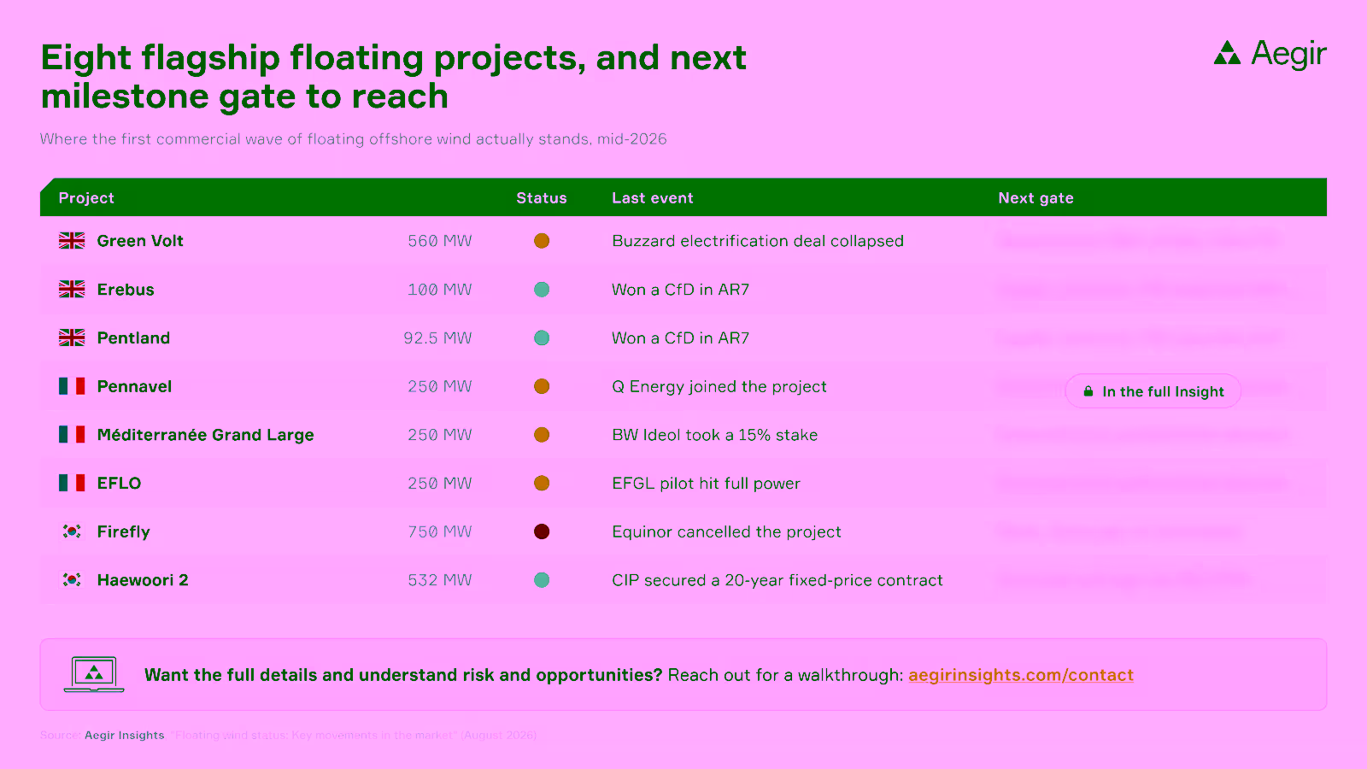
Task: Click the '250 MW' value for Pennavel
Action: point(440,386)
